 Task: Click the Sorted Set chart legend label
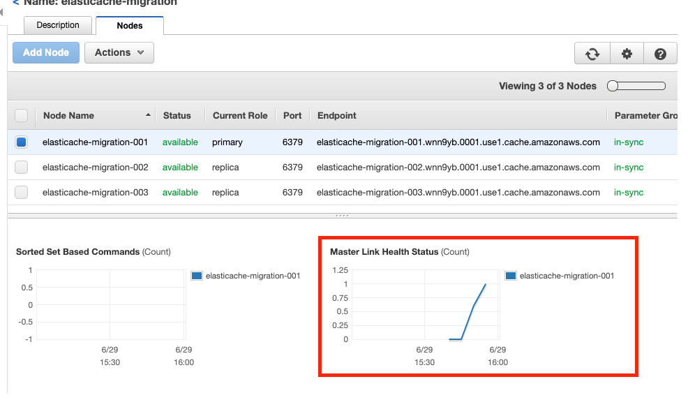(x=253, y=276)
